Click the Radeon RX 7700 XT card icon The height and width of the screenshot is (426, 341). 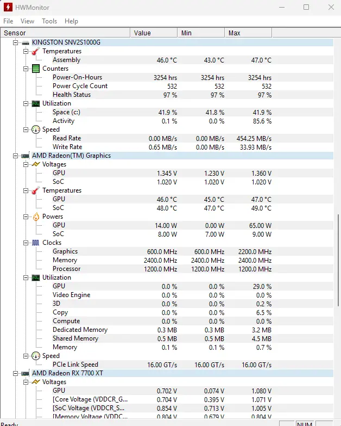click(x=25, y=373)
